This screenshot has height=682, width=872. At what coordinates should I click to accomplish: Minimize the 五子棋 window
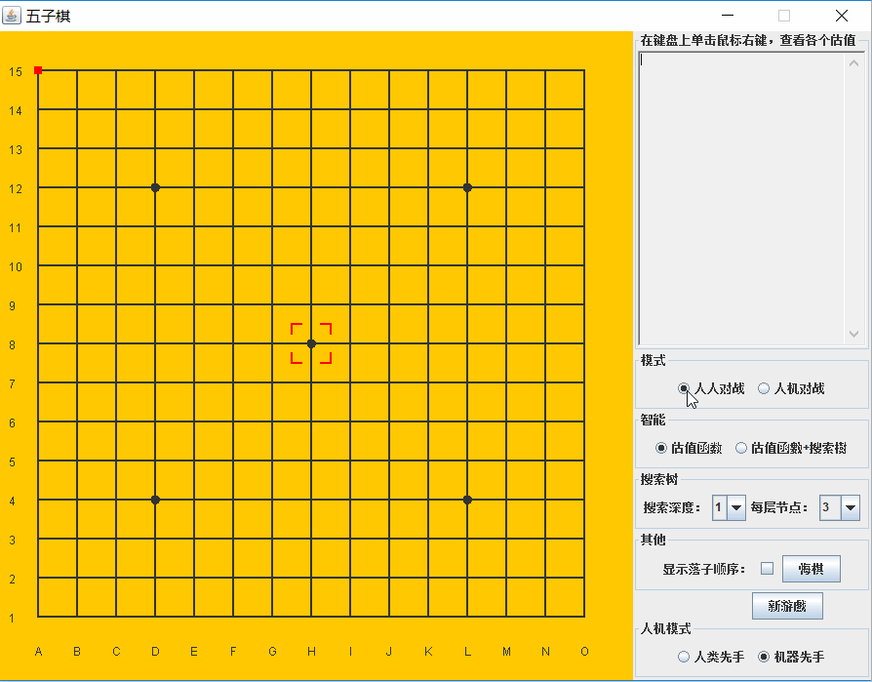pos(728,16)
